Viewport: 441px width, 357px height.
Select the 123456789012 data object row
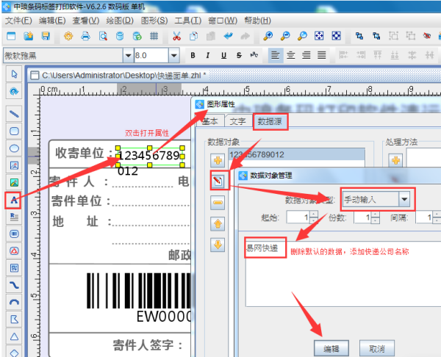(x=297, y=154)
